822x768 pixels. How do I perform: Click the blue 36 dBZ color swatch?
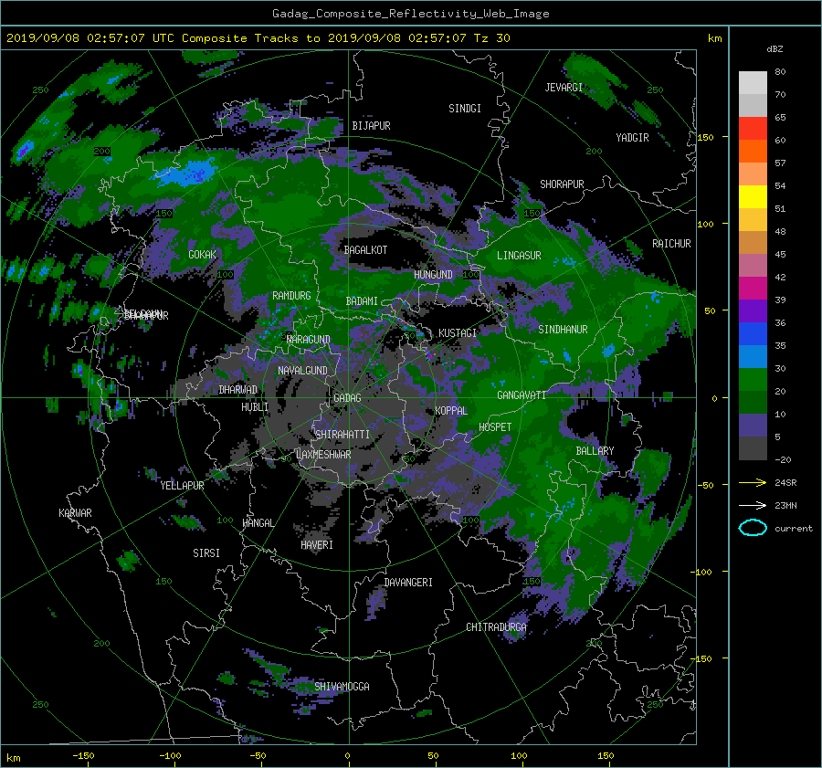[x=753, y=333]
